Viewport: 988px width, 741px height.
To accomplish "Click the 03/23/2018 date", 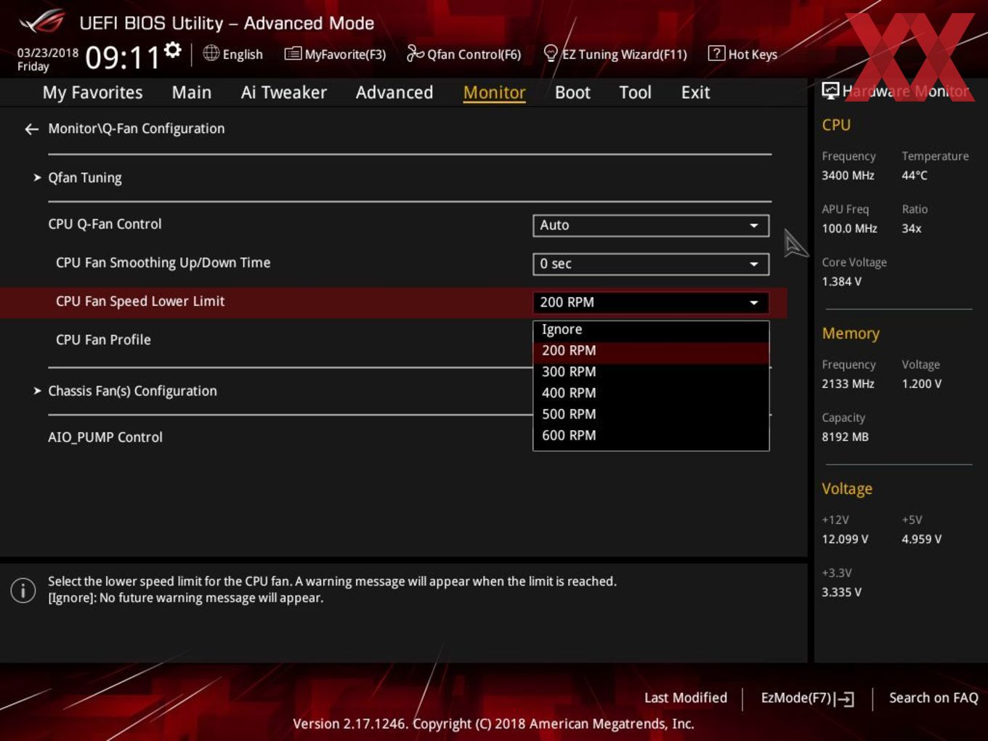I will pyautogui.click(x=48, y=53).
